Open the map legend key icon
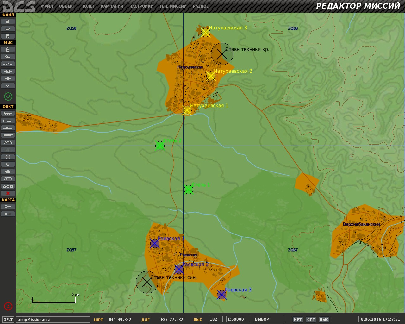405x324 pixels. [8, 207]
